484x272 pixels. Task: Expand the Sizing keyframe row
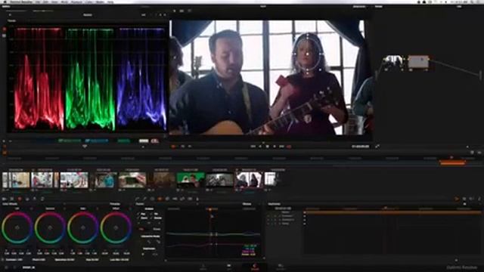point(280,224)
